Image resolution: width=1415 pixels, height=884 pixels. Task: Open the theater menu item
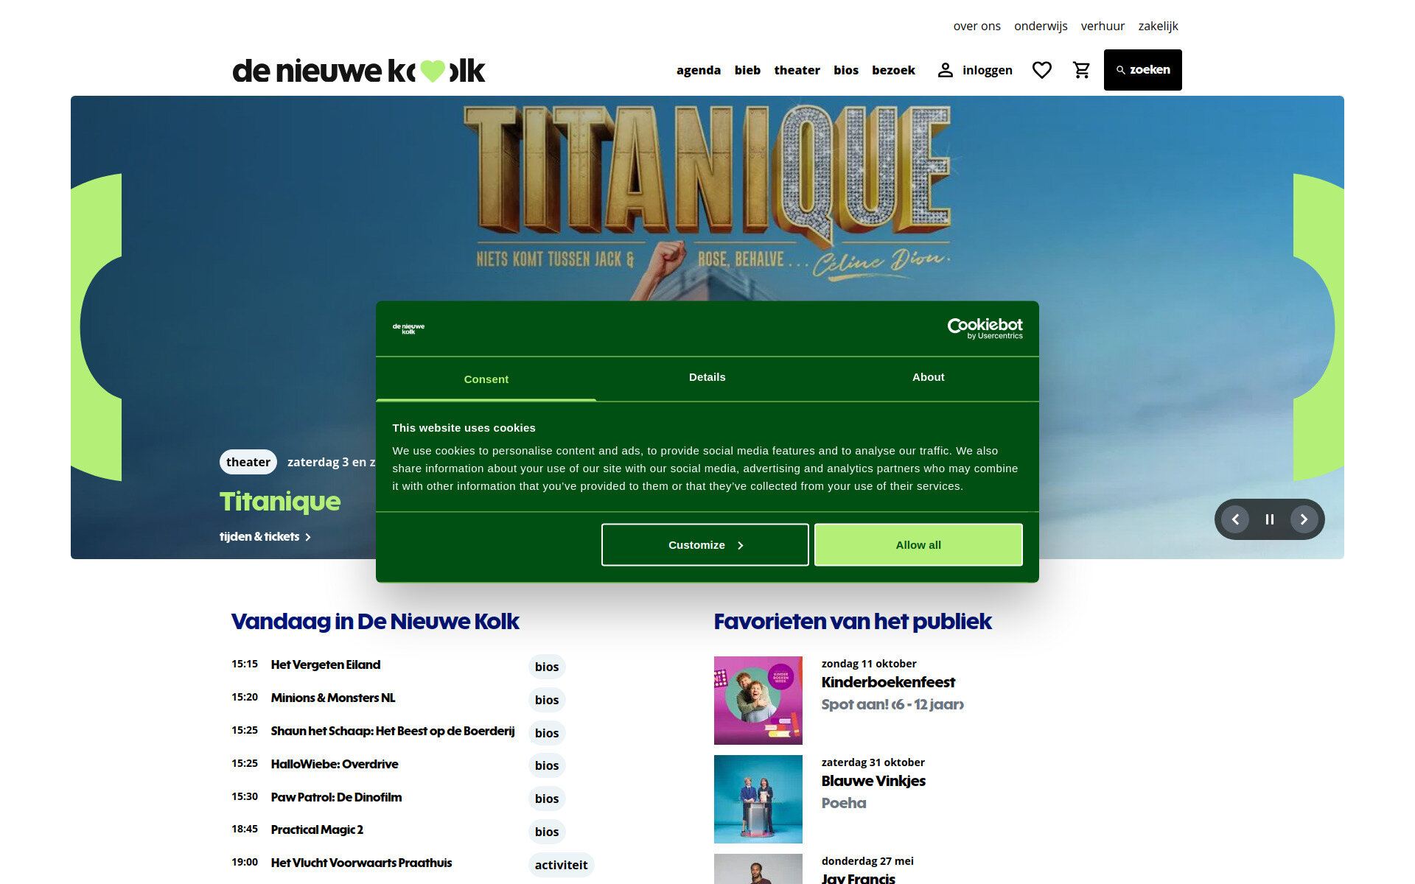(797, 70)
